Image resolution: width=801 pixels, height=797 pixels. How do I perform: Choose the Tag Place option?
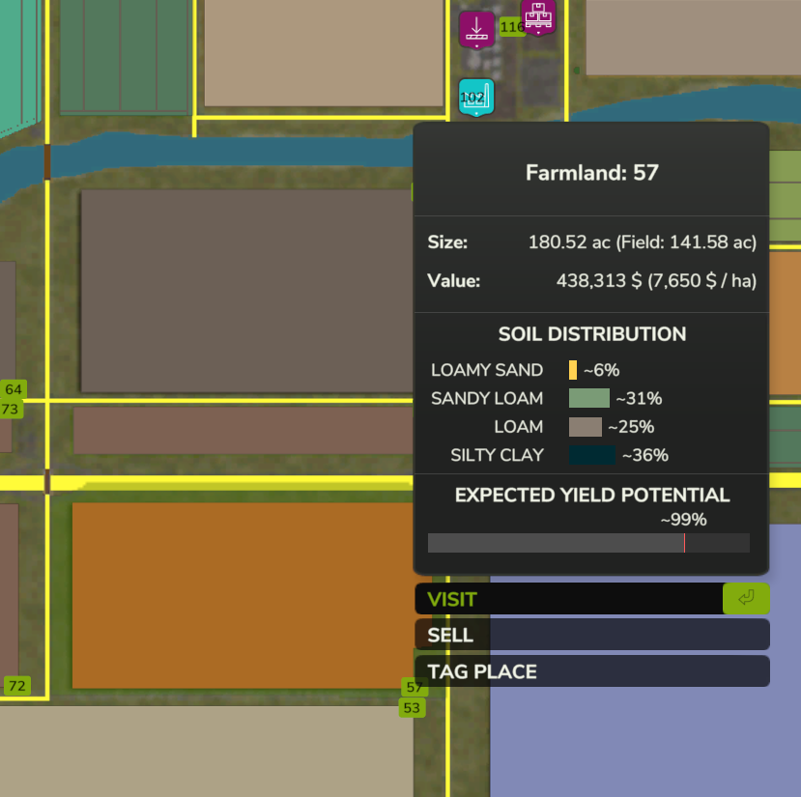pos(592,671)
